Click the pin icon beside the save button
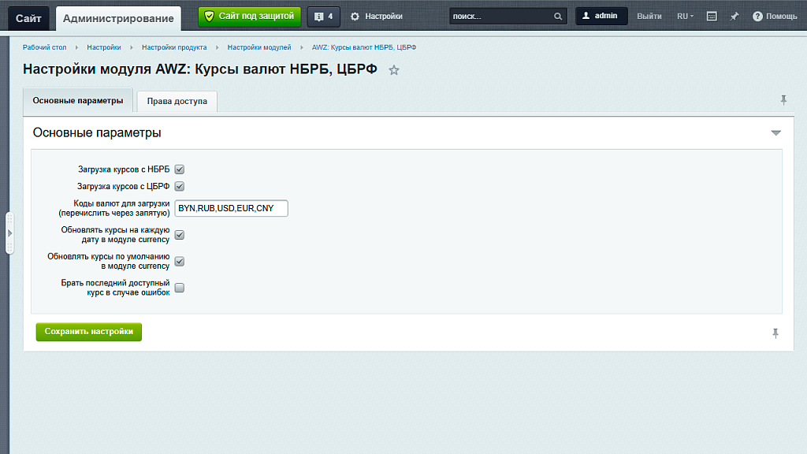 pos(775,333)
